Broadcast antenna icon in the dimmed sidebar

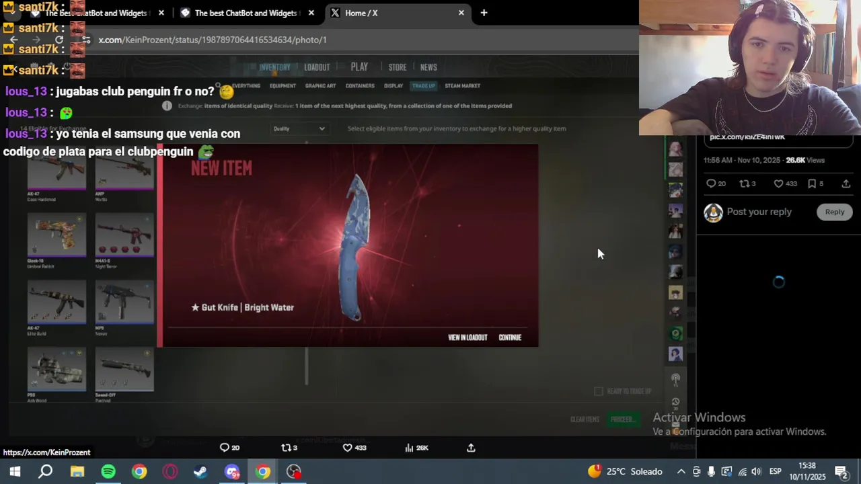tap(675, 380)
